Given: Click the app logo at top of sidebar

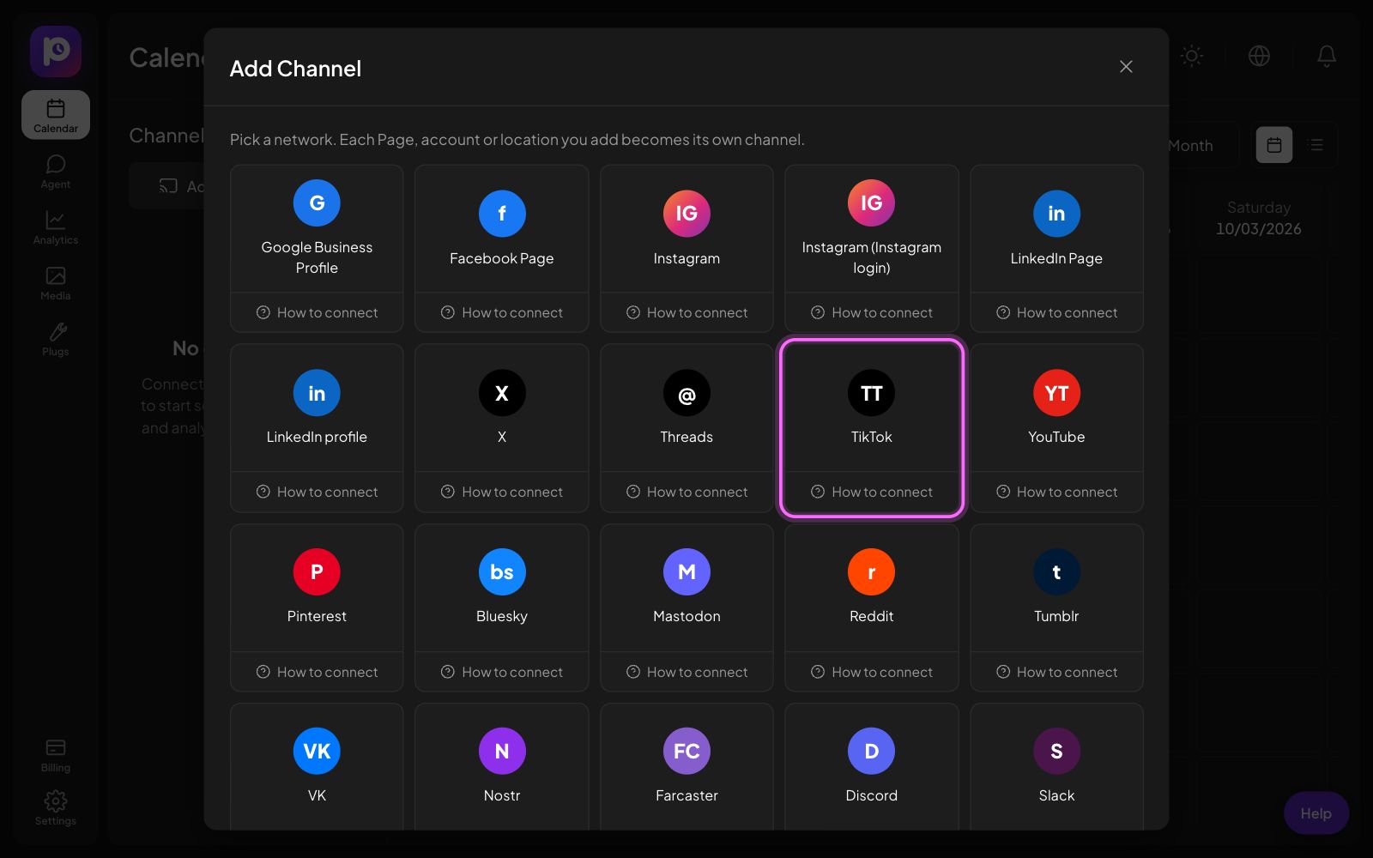Looking at the screenshot, I should (56, 51).
